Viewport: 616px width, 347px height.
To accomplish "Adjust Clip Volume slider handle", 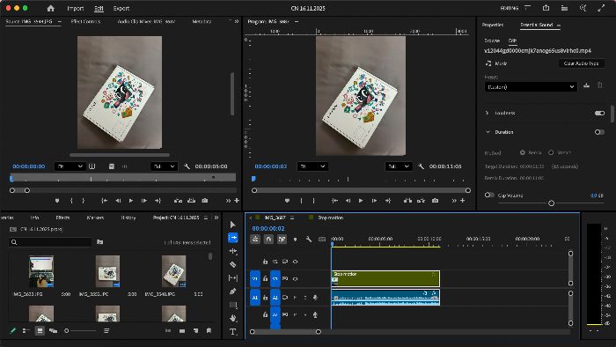I will [x=551, y=203].
